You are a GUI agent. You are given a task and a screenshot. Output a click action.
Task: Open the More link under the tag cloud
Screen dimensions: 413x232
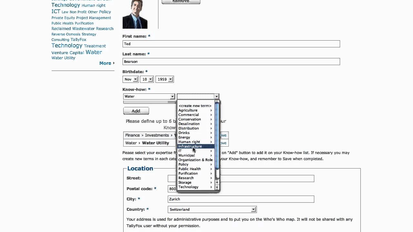[x=105, y=63]
